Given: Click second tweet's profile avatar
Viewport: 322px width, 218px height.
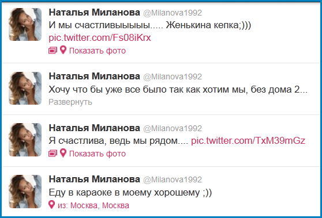Looking at the screenshot, I should tap(25, 88).
